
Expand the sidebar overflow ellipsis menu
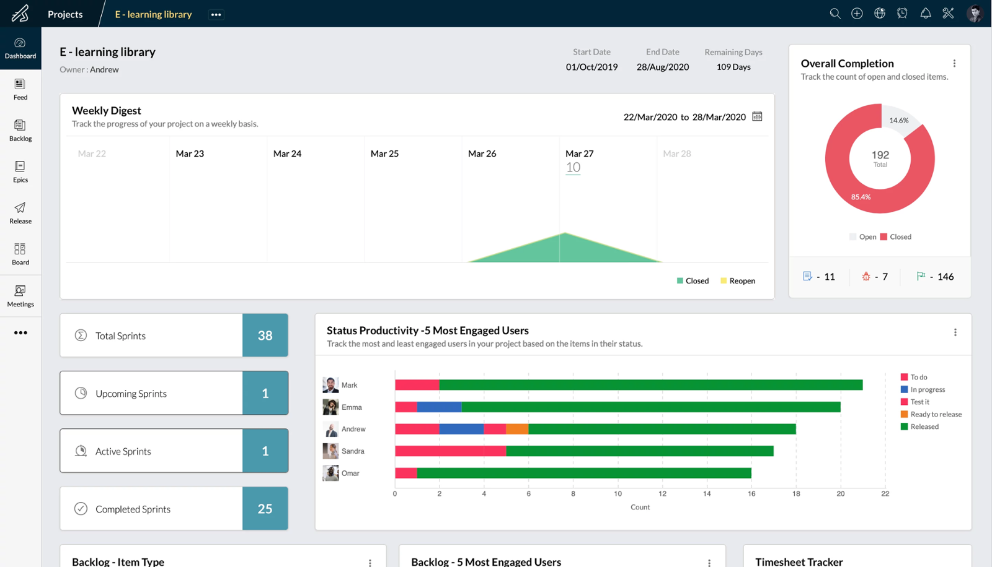pyautogui.click(x=20, y=332)
